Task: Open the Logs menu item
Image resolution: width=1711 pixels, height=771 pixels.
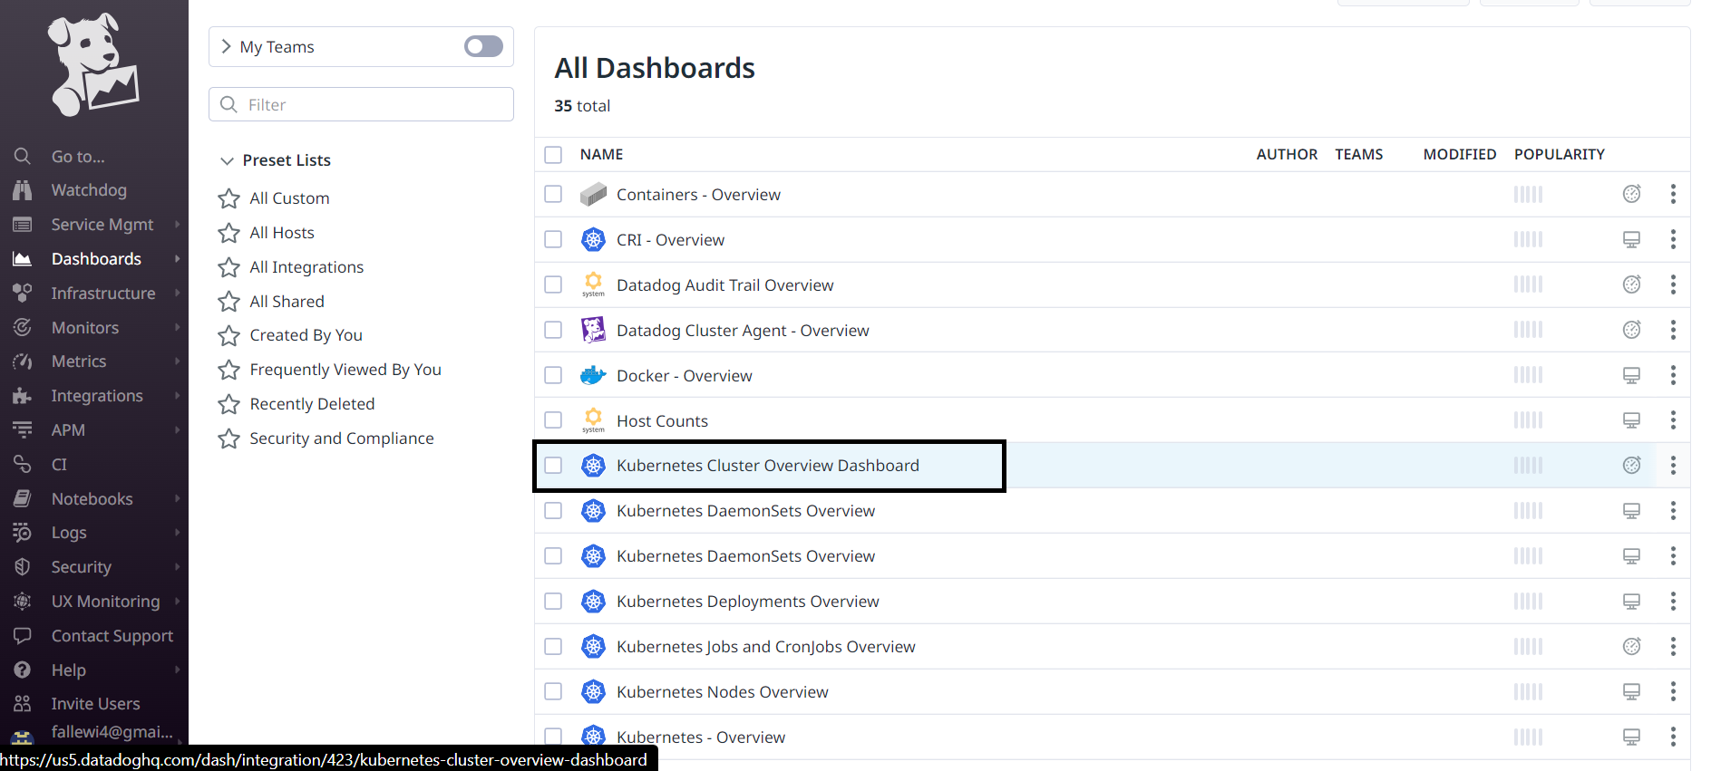Action: click(69, 533)
